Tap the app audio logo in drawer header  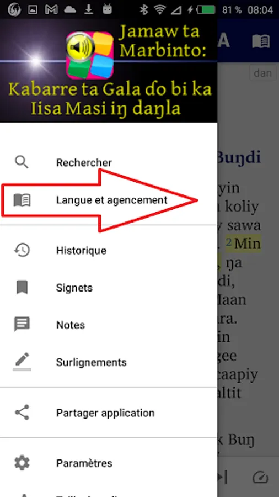pyautogui.click(x=90, y=55)
